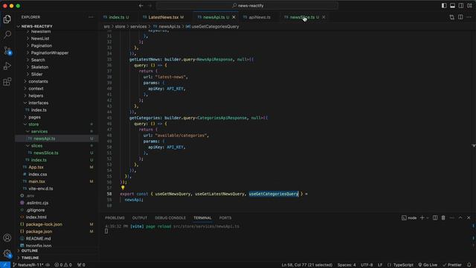Expand the OUTLINE section
Screen dimensions: 476x268
pyautogui.click(x=30, y=251)
